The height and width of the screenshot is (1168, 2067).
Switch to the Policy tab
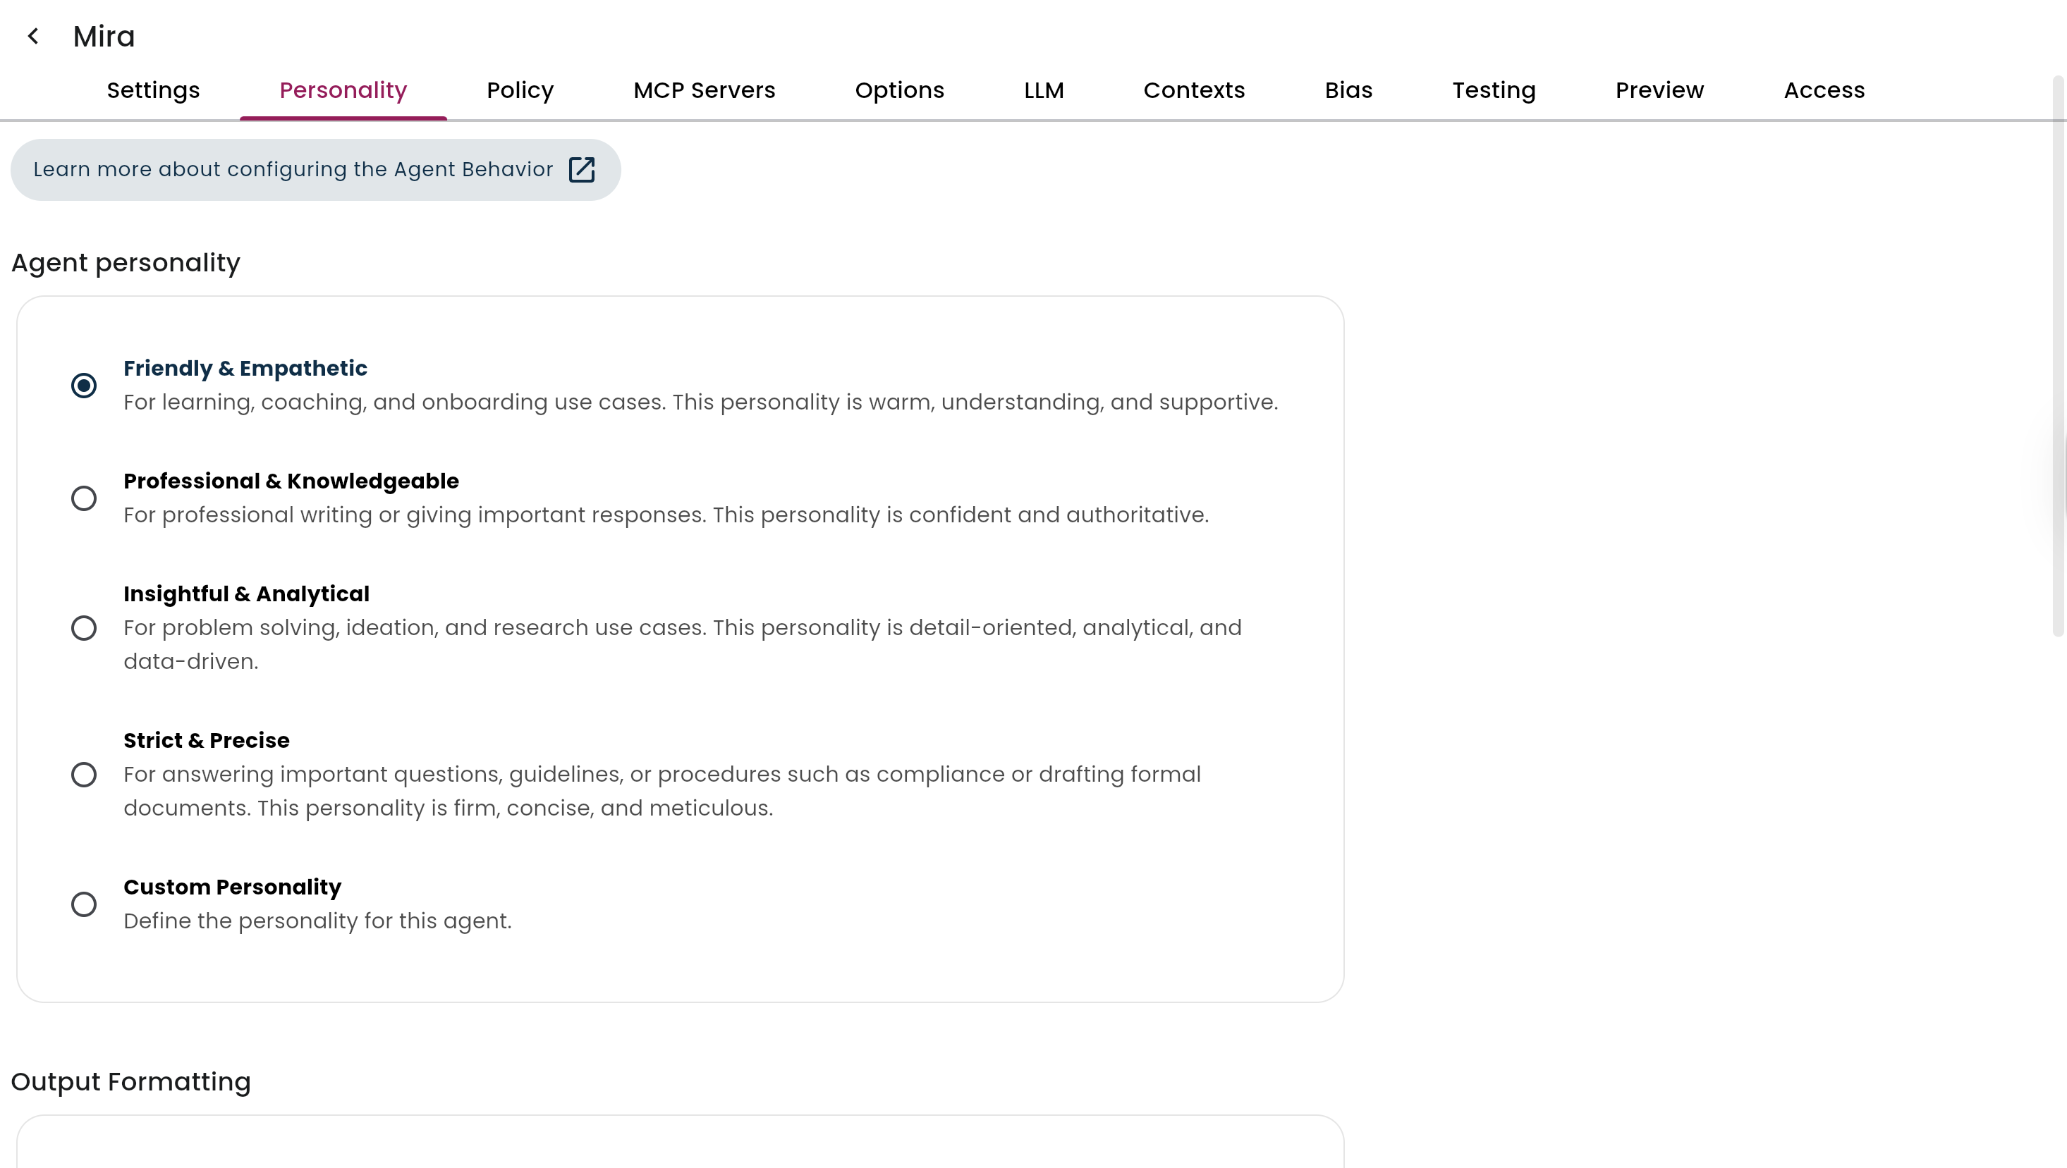click(x=520, y=91)
